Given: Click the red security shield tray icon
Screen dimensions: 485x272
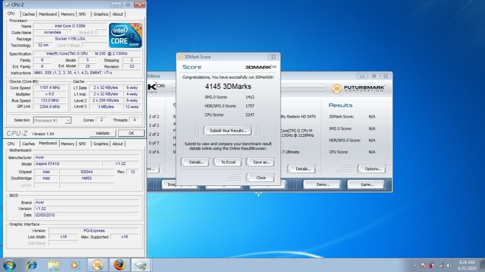Looking at the screenshot, I should point(432,265).
